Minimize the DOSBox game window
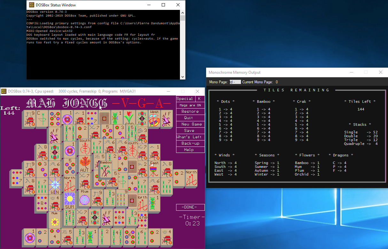 (x=168, y=91)
